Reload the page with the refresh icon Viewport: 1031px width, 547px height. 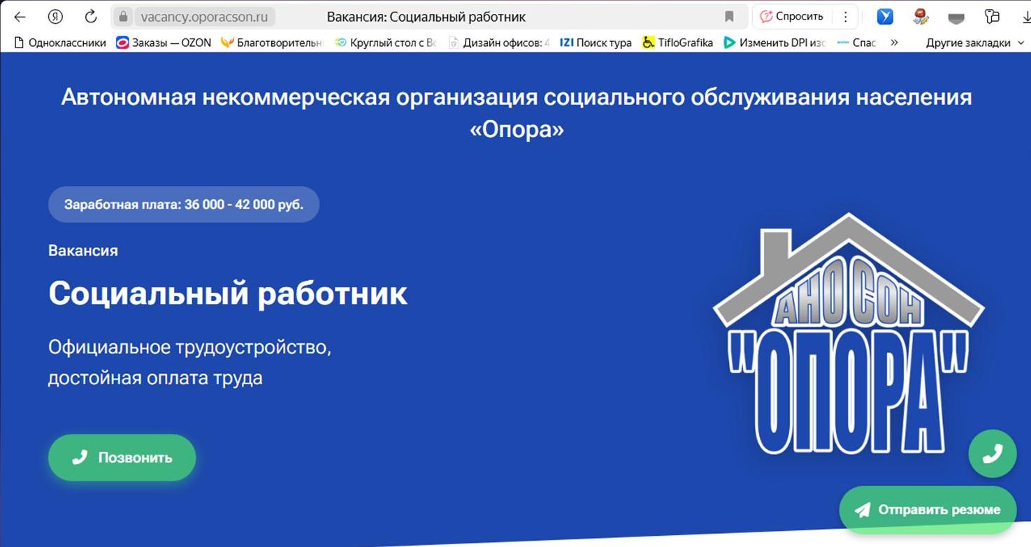[90, 17]
